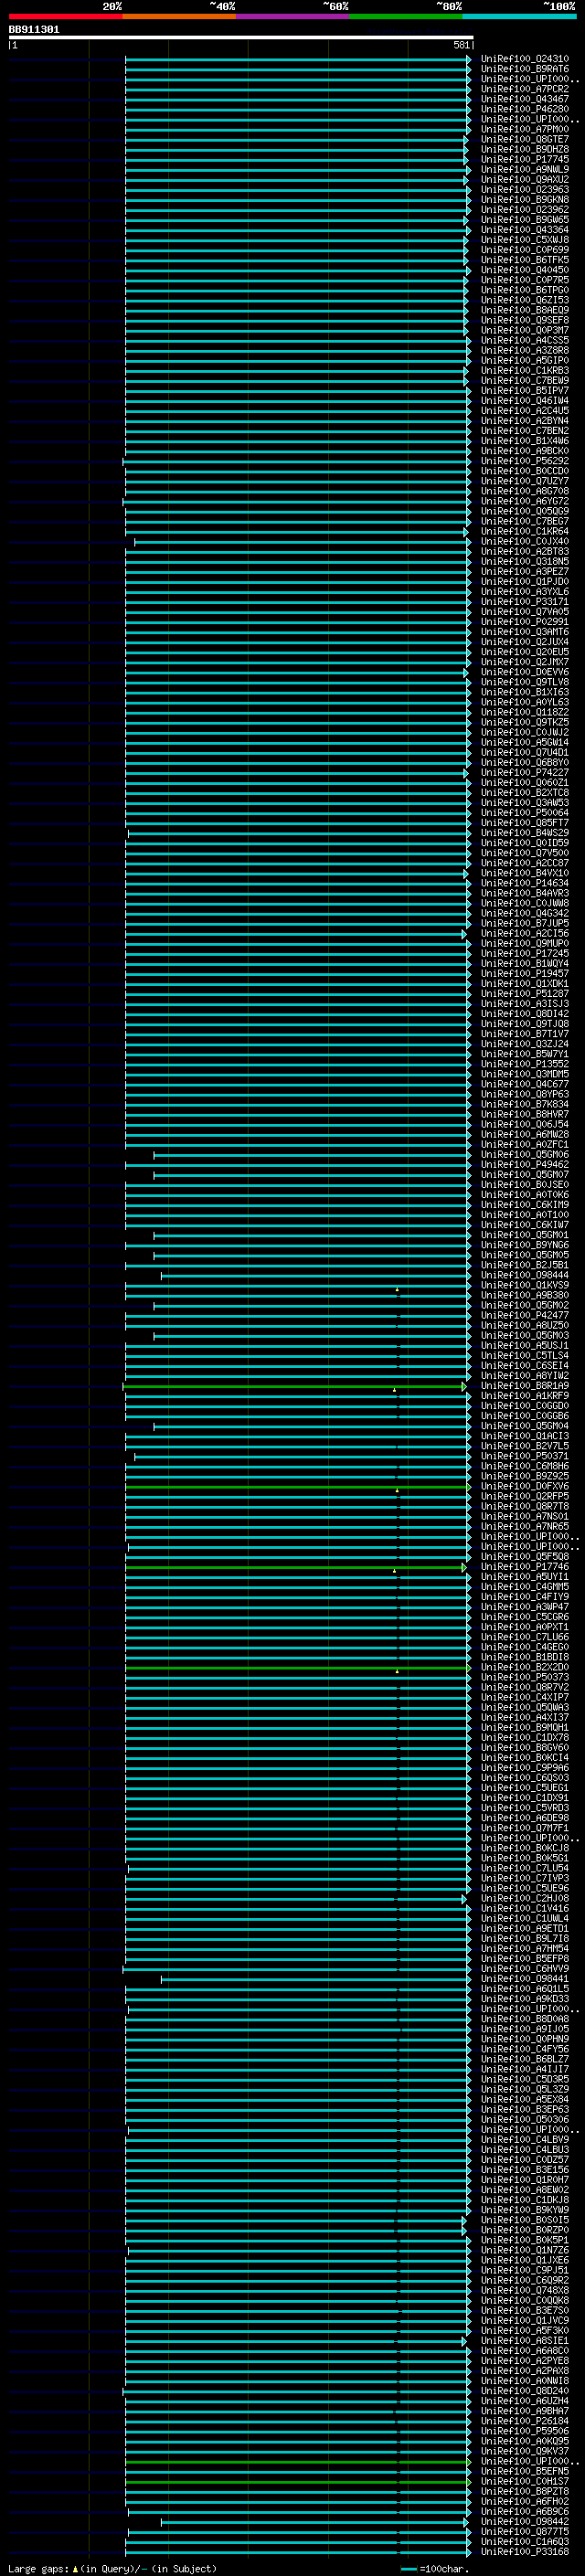
Task: Select hit label UniRef100_C1KRB3
Action: tap(525, 371)
